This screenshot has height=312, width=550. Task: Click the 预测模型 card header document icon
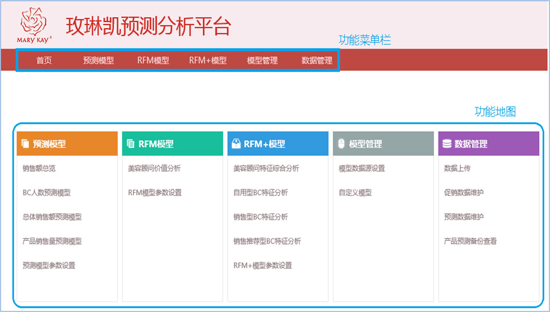pos(25,144)
